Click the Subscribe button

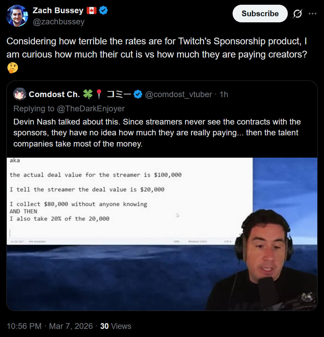[x=260, y=14]
